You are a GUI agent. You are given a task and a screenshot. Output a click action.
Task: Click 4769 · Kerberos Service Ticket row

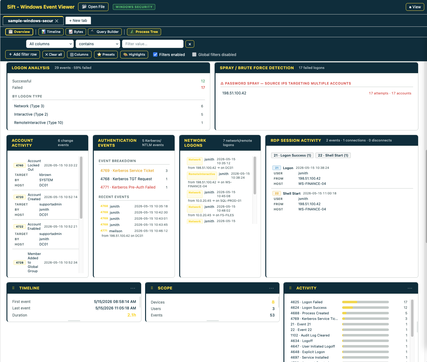point(134,171)
